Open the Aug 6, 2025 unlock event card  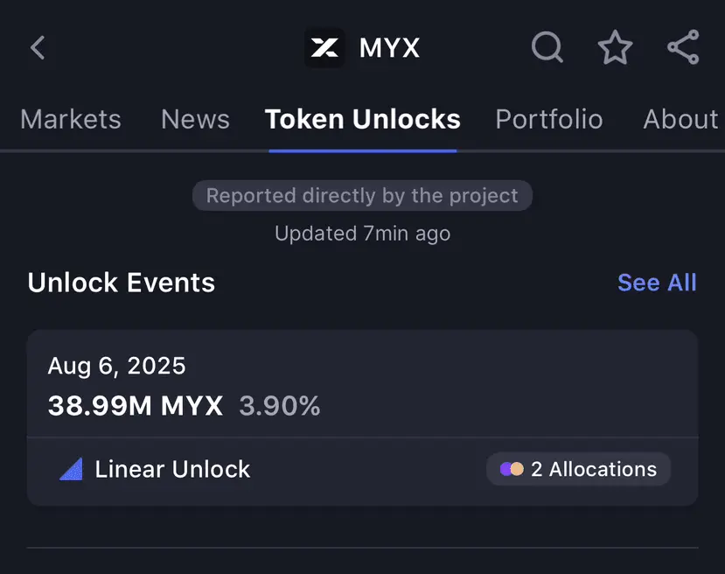(x=362, y=417)
